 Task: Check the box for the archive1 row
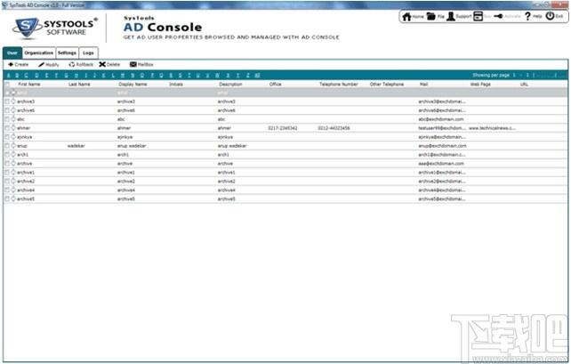(7, 172)
